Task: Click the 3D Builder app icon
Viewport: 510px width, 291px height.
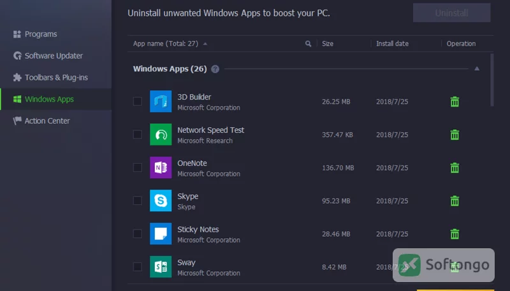Action: pyautogui.click(x=161, y=101)
